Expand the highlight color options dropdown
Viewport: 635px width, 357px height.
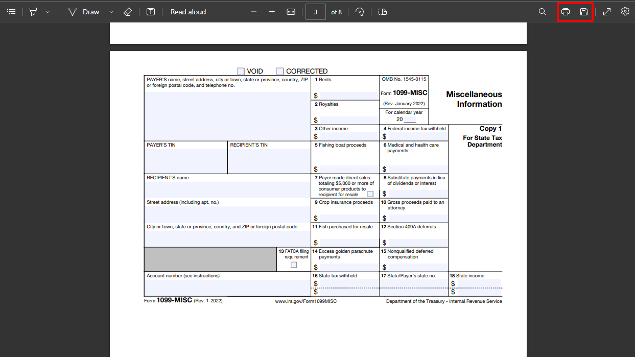(48, 12)
